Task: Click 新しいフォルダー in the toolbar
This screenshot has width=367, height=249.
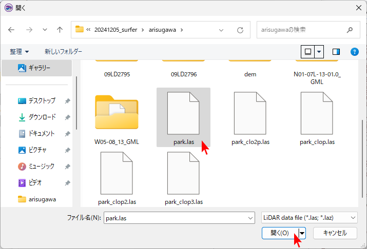Action: pyautogui.click(x=63, y=52)
